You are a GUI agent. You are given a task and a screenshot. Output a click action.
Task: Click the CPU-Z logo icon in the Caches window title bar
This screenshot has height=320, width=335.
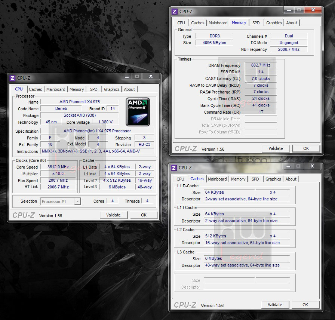click(174, 168)
